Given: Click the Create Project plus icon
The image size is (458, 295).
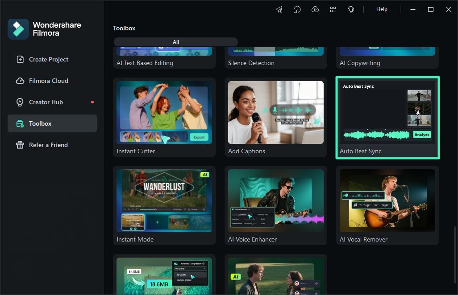Looking at the screenshot, I should point(20,59).
